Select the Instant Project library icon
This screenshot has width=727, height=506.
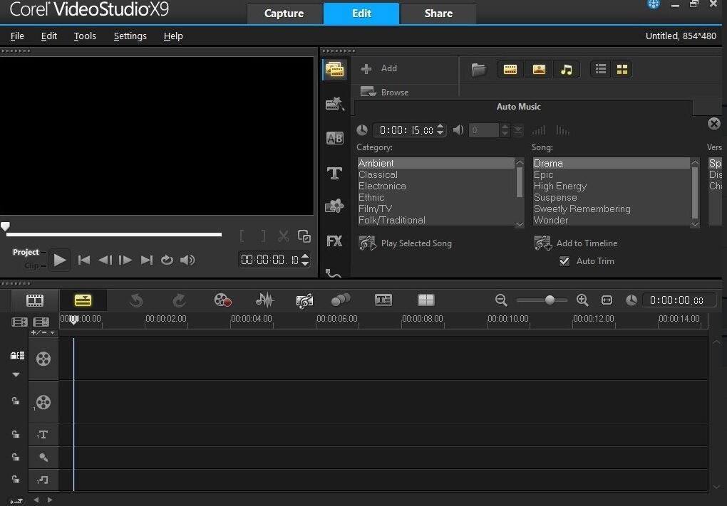tap(334, 104)
